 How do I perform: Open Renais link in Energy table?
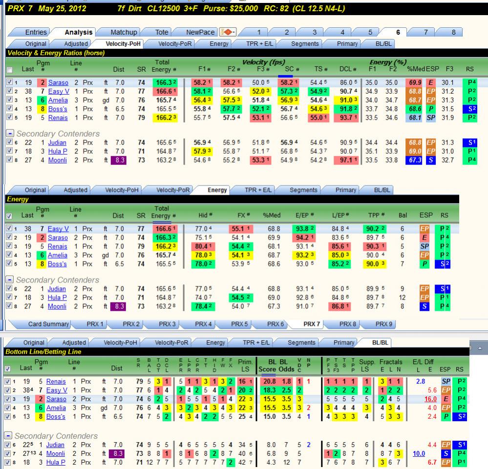click(x=57, y=246)
